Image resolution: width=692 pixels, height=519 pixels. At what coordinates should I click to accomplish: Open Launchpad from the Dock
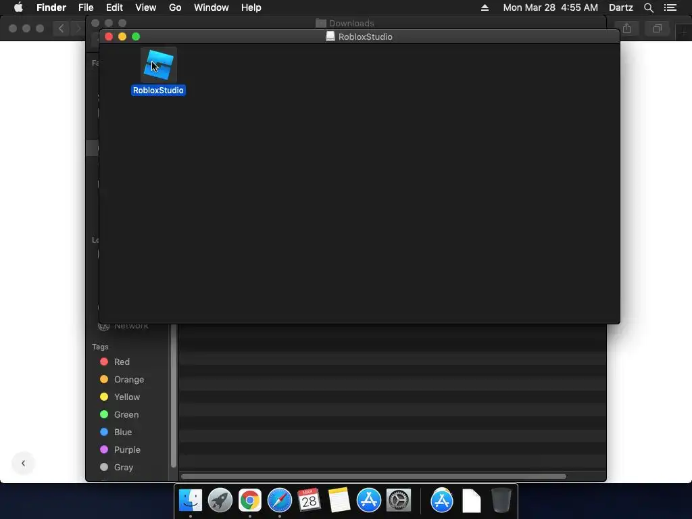click(220, 500)
